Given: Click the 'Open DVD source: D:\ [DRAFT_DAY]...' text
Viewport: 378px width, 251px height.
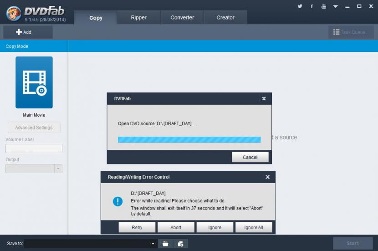Looking at the screenshot, I should pyautogui.click(x=156, y=123).
